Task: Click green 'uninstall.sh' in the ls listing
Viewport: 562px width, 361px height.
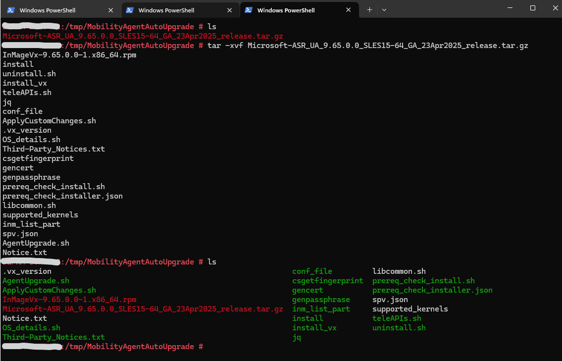Action: click(x=399, y=328)
